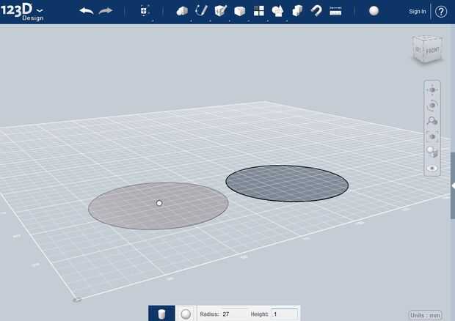The image size is (455, 321).
Task: Select the Pan navigation tool
Action: [x=432, y=90]
